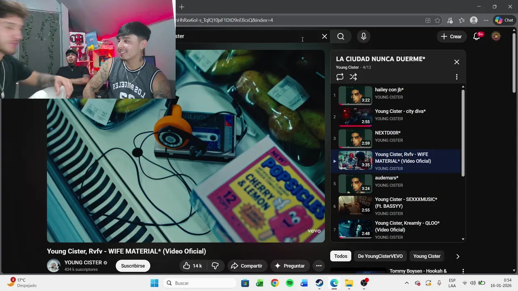The width and height of the screenshot is (518, 291).
Task: Click the Preguntar button
Action: point(289,266)
